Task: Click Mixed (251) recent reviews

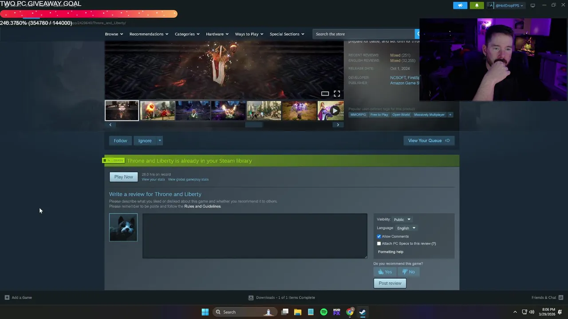Action: pyautogui.click(x=400, y=55)
